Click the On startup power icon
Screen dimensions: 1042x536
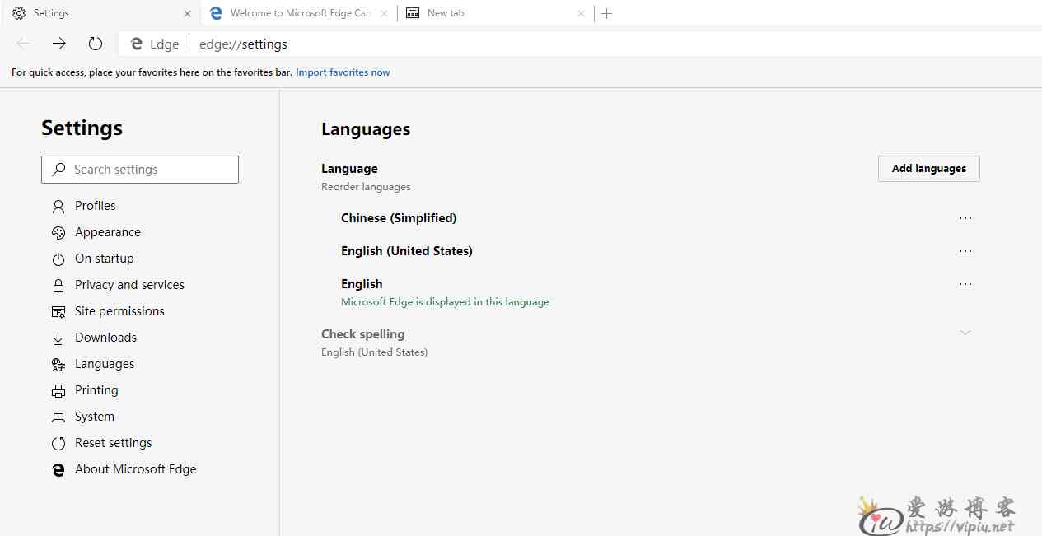58,259
